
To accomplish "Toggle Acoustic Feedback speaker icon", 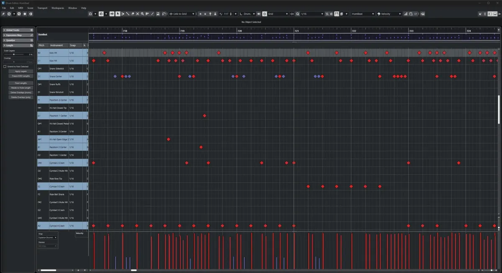I will [112, 14].
